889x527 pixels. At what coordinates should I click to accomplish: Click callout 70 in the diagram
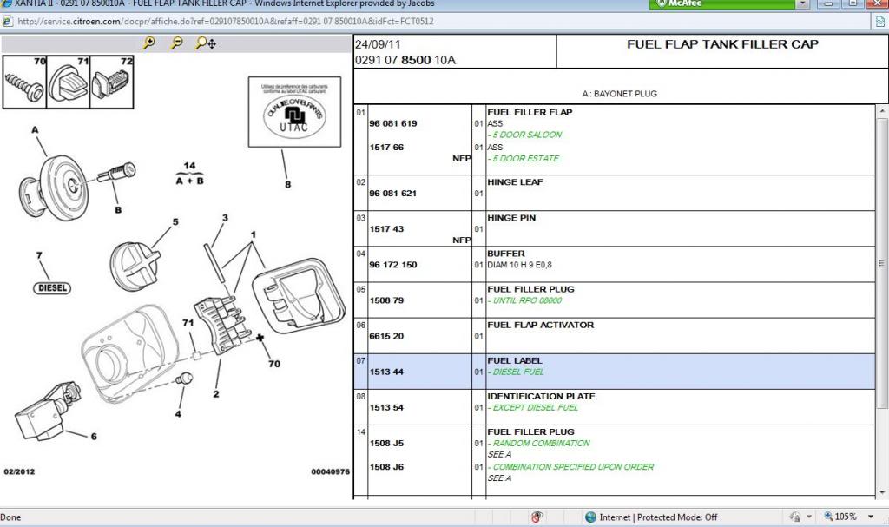pyautogui.click(x=274, y=364)
